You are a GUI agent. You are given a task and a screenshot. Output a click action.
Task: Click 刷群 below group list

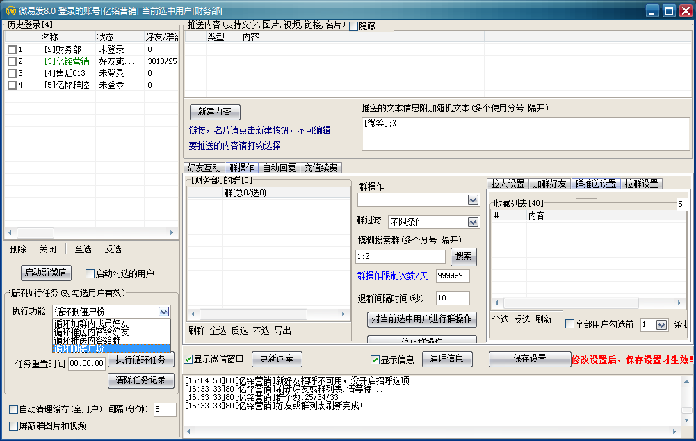click(x=197, y=331)
